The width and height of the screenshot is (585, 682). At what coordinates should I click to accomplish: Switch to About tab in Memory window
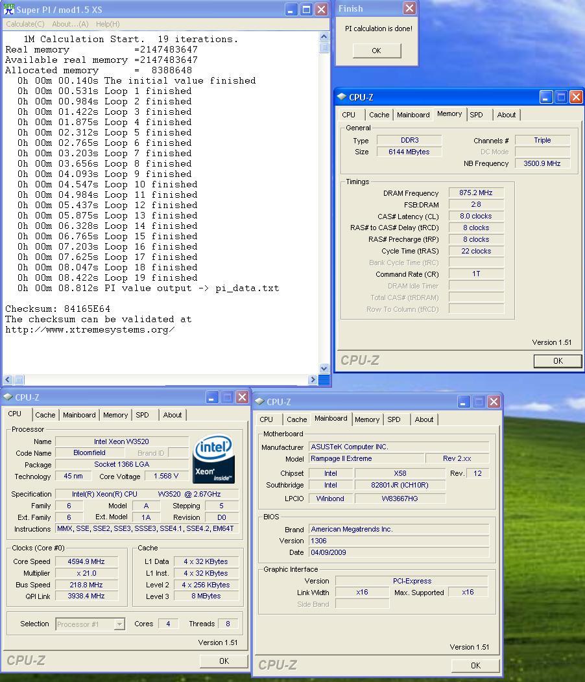[507, 115]
